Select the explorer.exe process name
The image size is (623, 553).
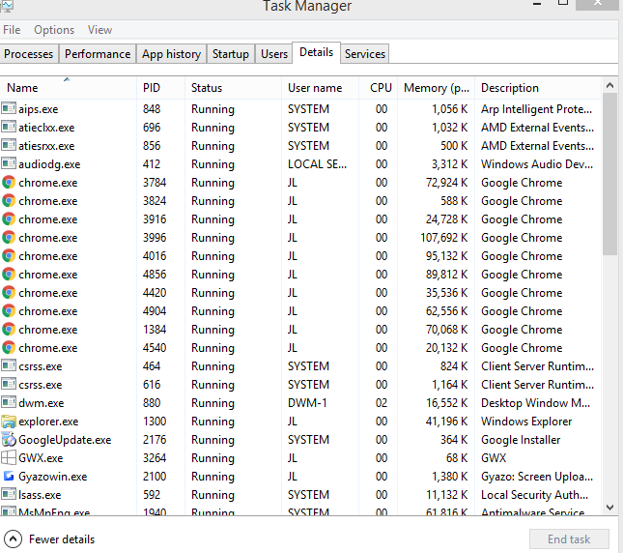coord(48,421)
